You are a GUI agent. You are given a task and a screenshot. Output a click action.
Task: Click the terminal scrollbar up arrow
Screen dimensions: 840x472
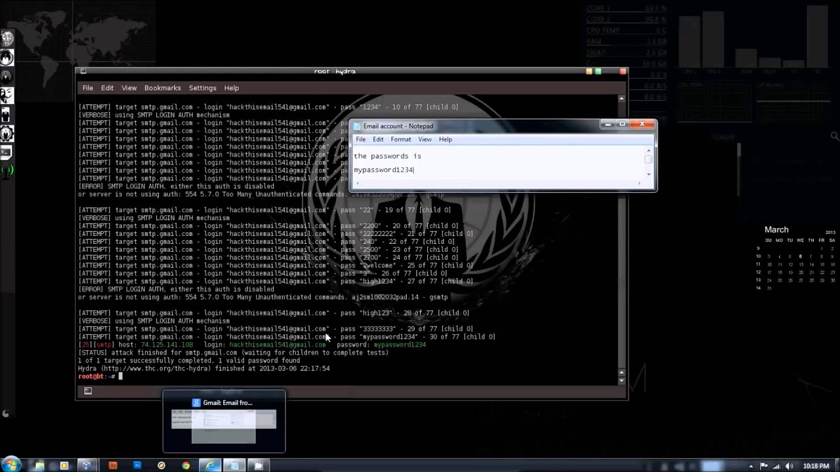621,98
